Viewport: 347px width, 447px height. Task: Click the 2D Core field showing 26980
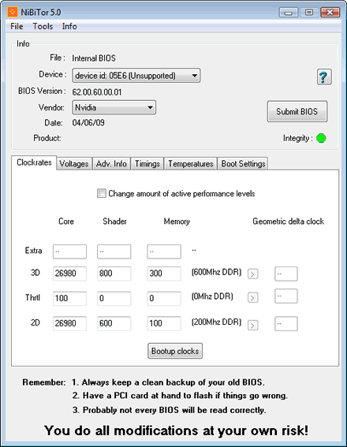[x=69, y=323]
